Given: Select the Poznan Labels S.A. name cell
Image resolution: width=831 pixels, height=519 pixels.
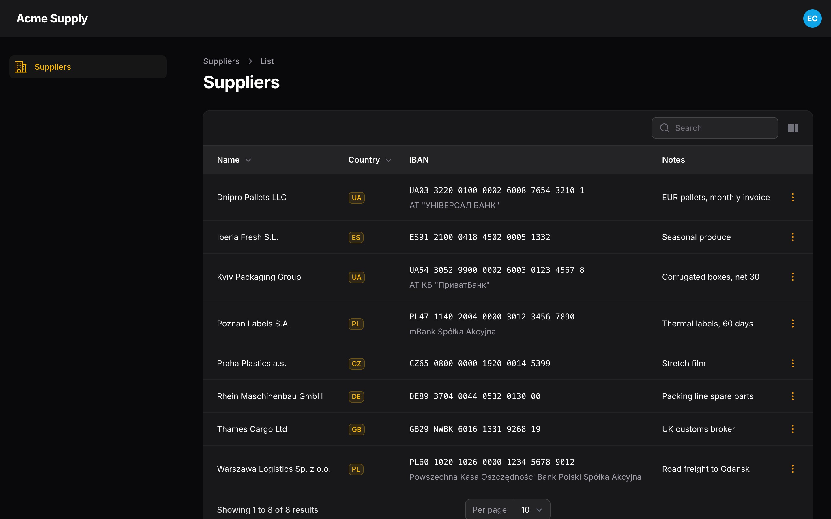Looking at the screenshot, I should pyautogui.click(x=253, y=324).
